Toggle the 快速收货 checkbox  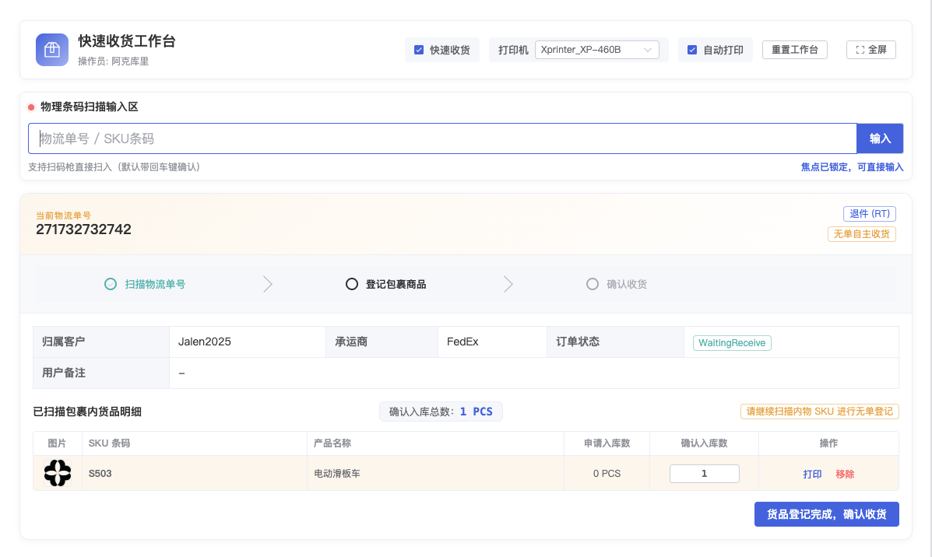point(419,50)
